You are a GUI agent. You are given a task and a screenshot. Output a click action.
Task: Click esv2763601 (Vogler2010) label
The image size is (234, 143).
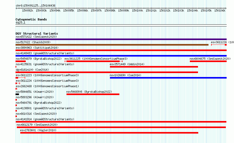coord(38,130)
